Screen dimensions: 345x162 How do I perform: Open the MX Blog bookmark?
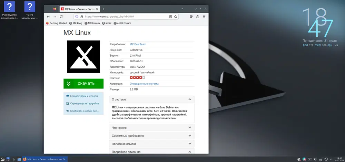tap(76, 23)
